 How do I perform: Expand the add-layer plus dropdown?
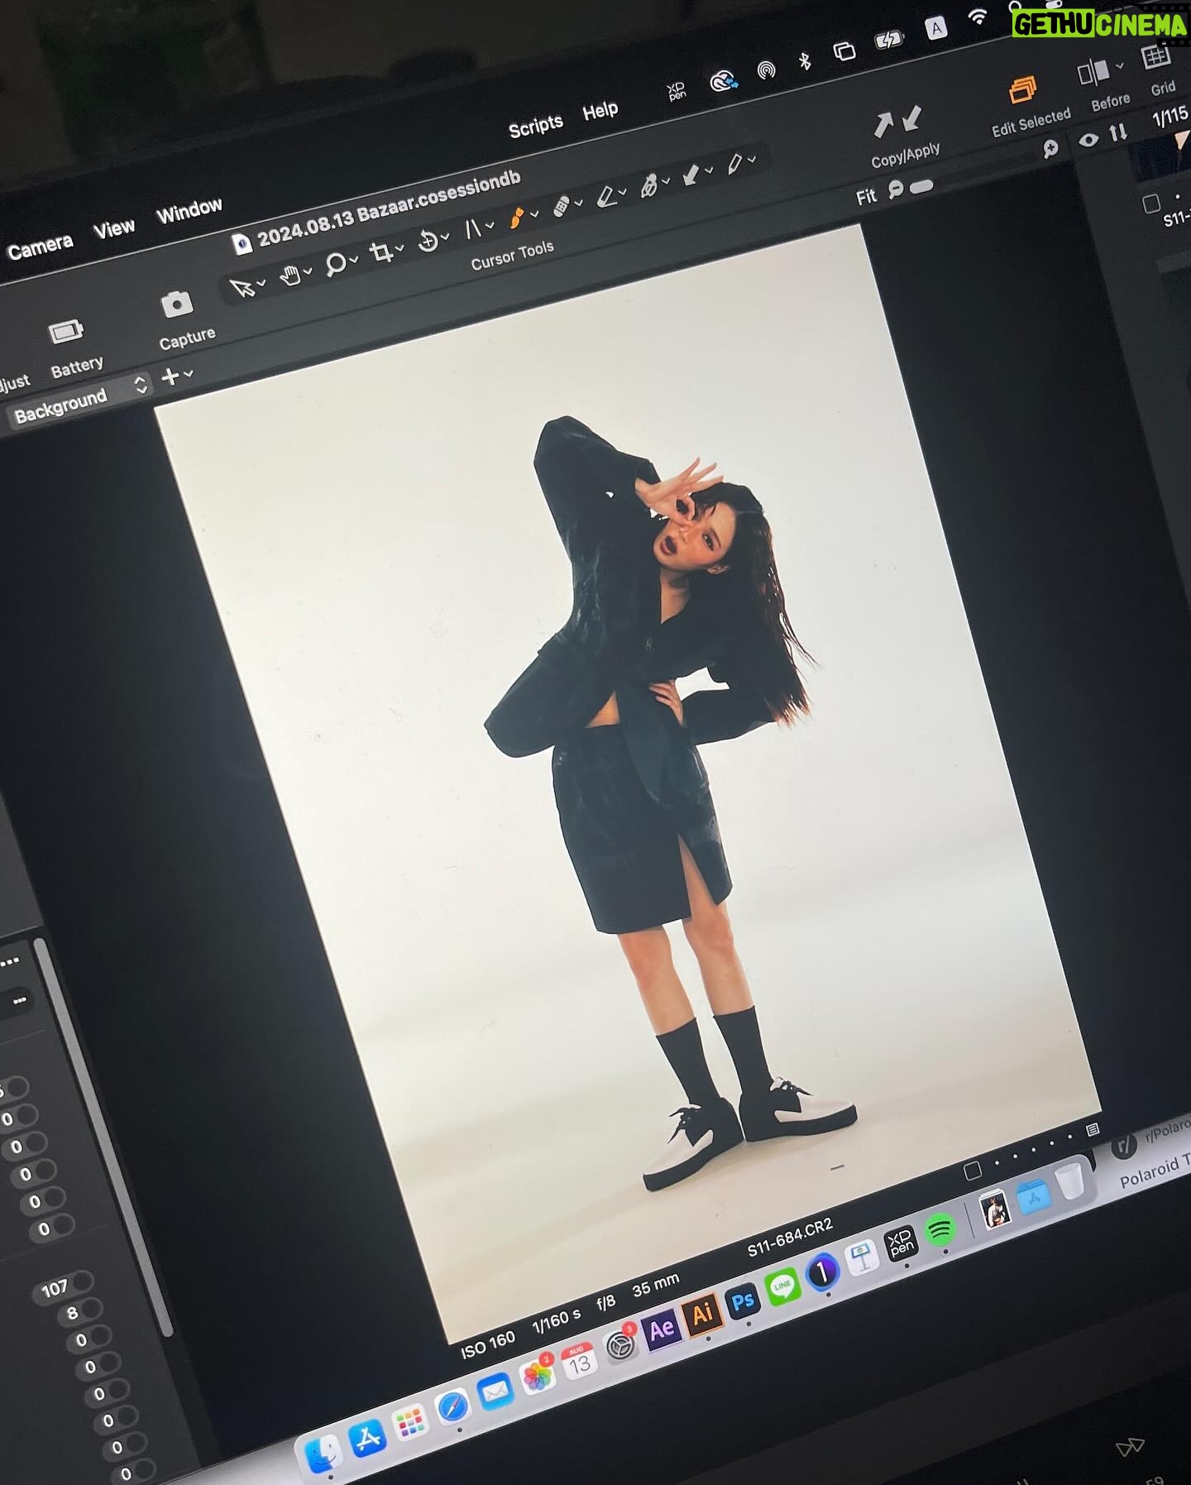pyautogui.click(x=189, y=373)
